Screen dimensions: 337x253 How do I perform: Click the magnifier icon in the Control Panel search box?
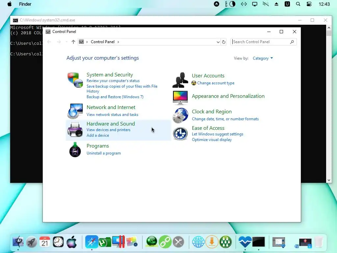pos(292,42)
